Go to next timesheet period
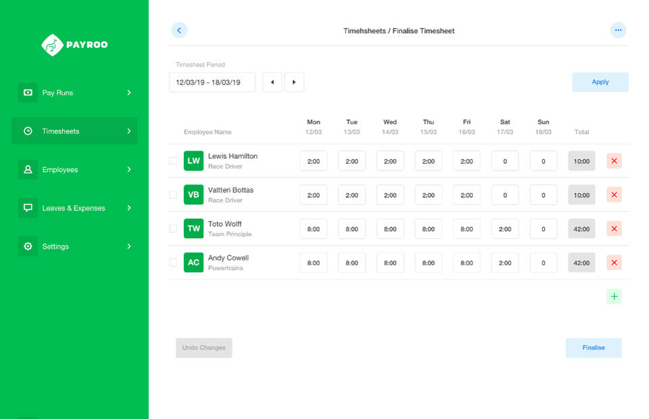 pos(294,82)
